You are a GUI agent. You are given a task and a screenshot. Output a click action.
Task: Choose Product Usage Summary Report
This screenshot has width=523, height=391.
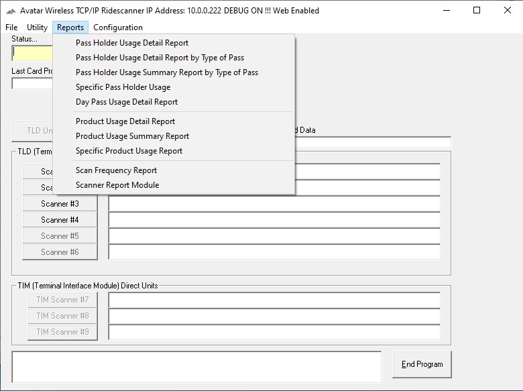pos(132,136)
